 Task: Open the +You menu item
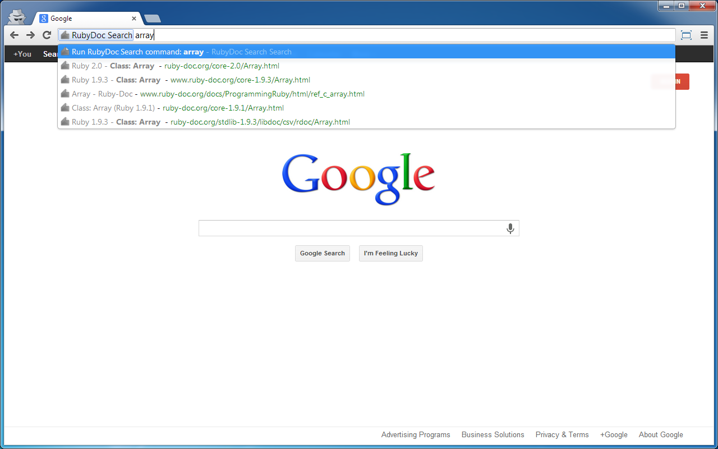[x=22, y=54]
